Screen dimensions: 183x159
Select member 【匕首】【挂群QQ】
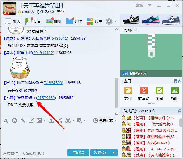pyautogui.click(x=150, y=118)
